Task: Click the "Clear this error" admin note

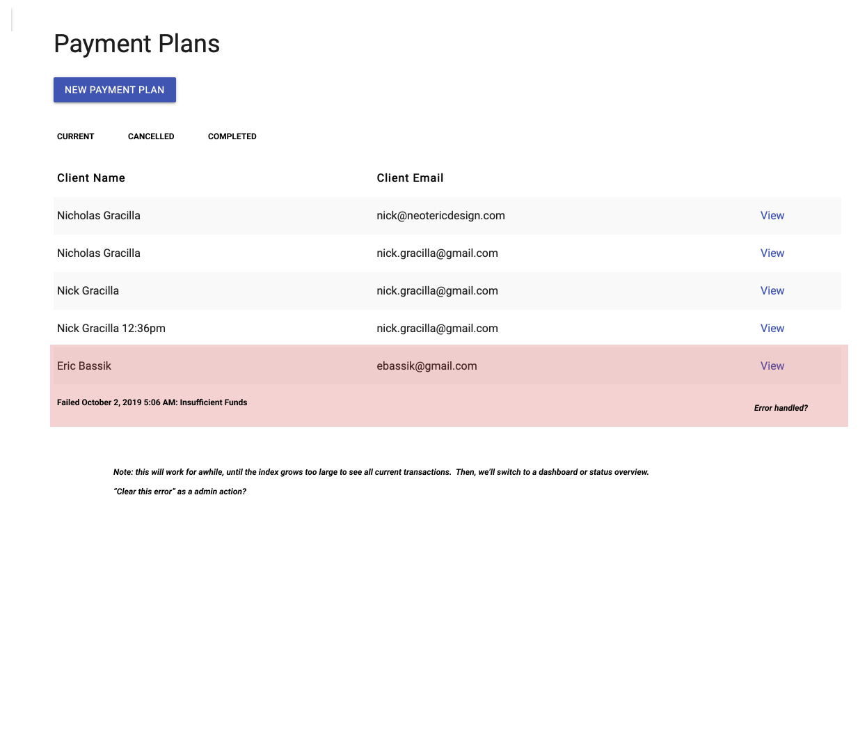Action: (x=180, y=492)
